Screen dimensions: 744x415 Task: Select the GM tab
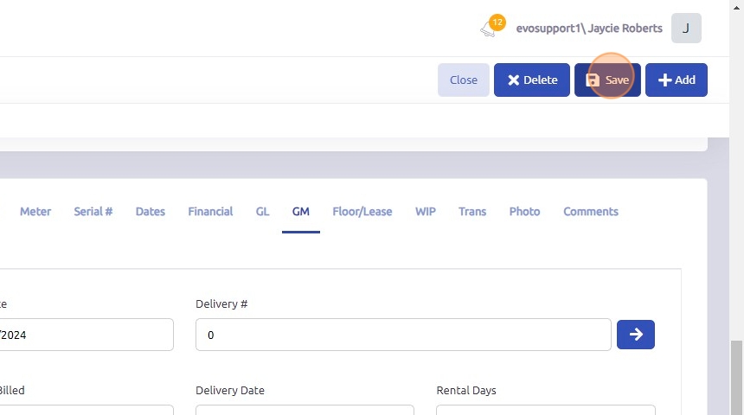301,212
